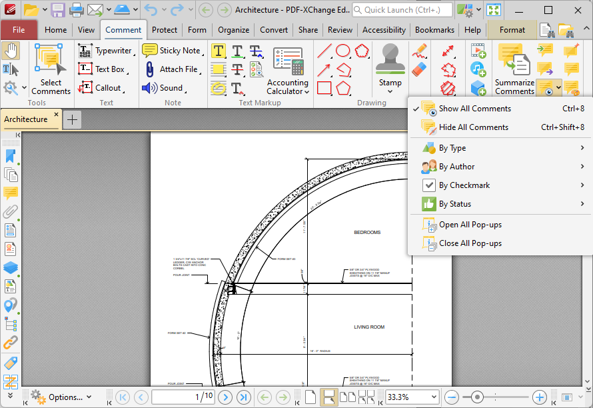Viewport: 593px width, 408px height.
Task: Choose the Pencil drawing tool
Action: tap(419, 51)
